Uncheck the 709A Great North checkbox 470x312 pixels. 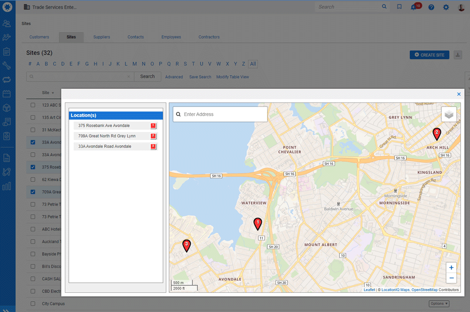(x=33, y=192)
